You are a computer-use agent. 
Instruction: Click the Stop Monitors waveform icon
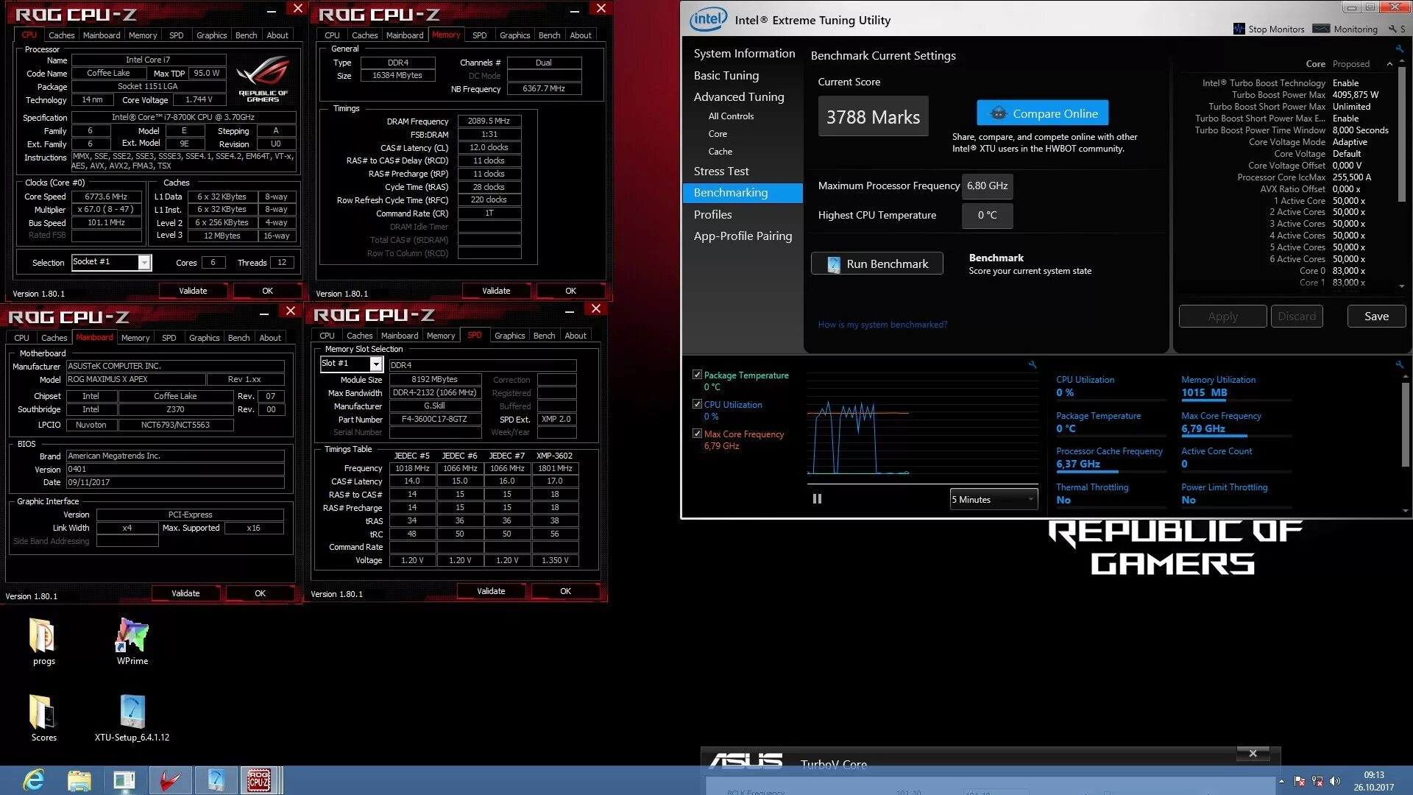point(1239,29)
